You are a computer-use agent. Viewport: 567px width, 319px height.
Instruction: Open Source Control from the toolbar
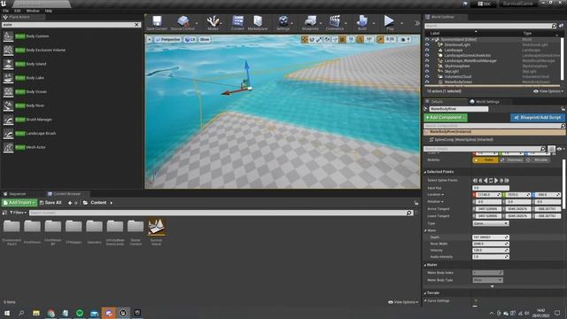pyautogui.click(x=183, y=23)
